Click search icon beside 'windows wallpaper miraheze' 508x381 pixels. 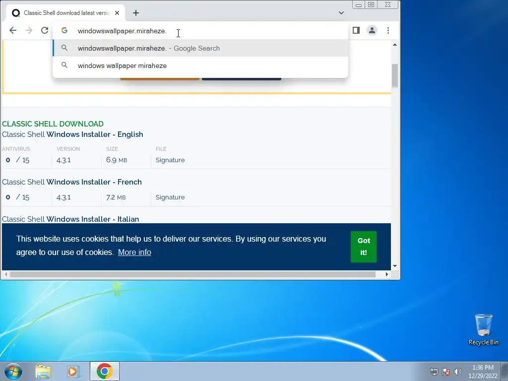point(64,65)
